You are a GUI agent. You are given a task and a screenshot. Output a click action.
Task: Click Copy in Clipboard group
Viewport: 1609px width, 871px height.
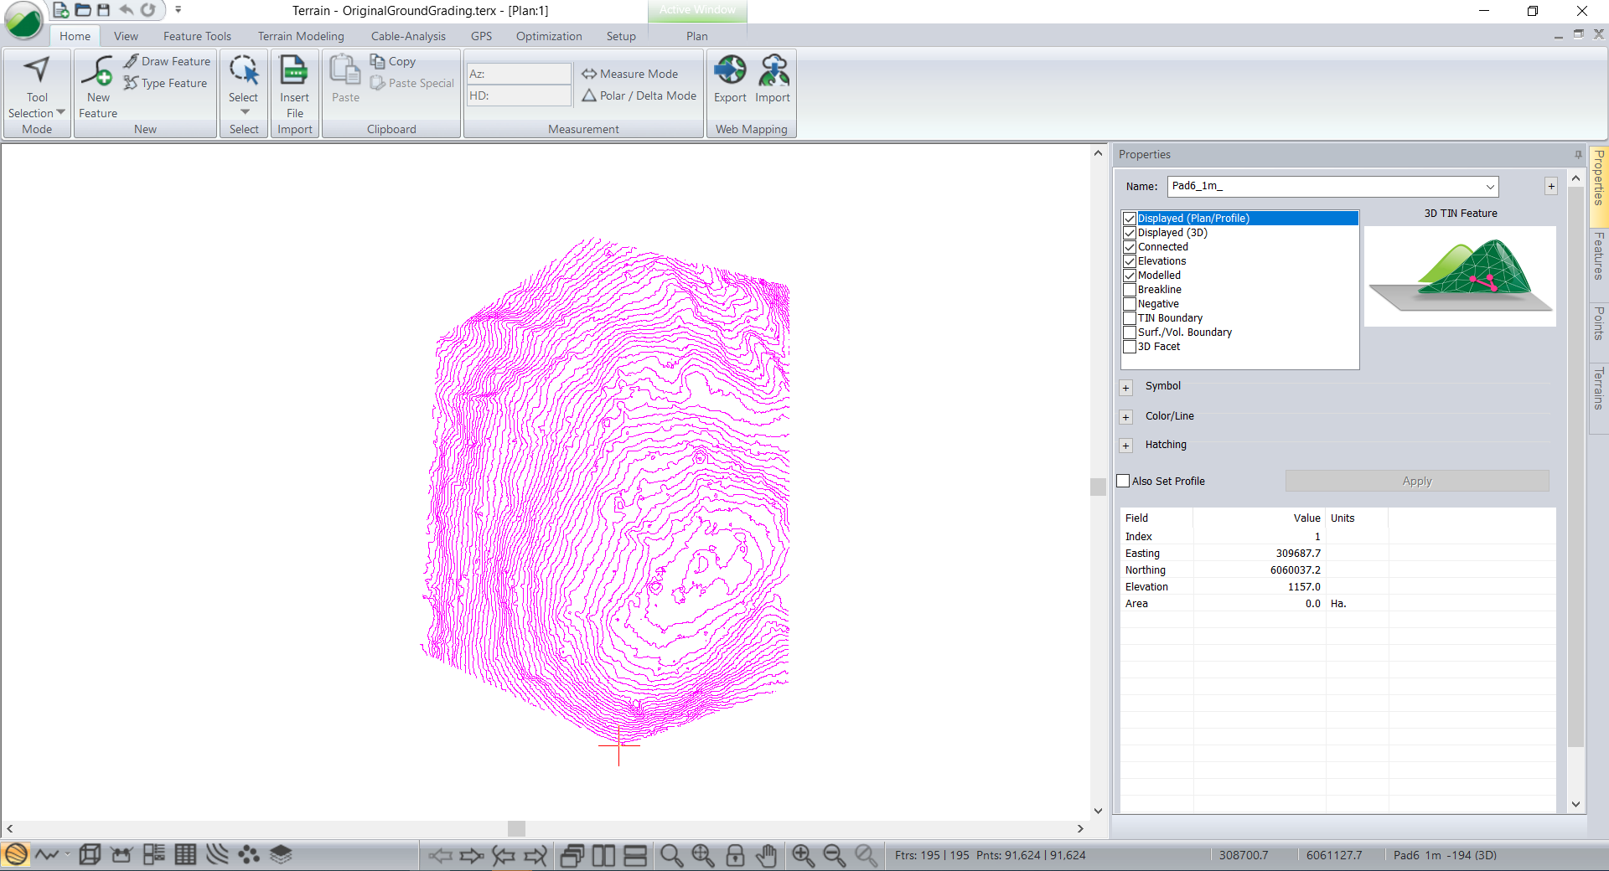(393, 61)
